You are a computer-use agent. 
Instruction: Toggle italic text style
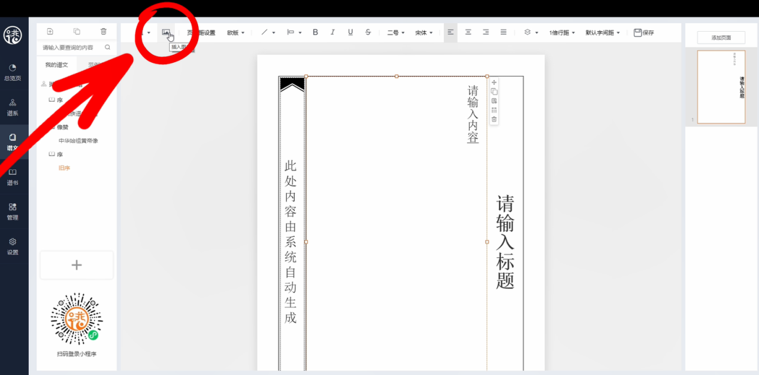[x=332, y=32]
